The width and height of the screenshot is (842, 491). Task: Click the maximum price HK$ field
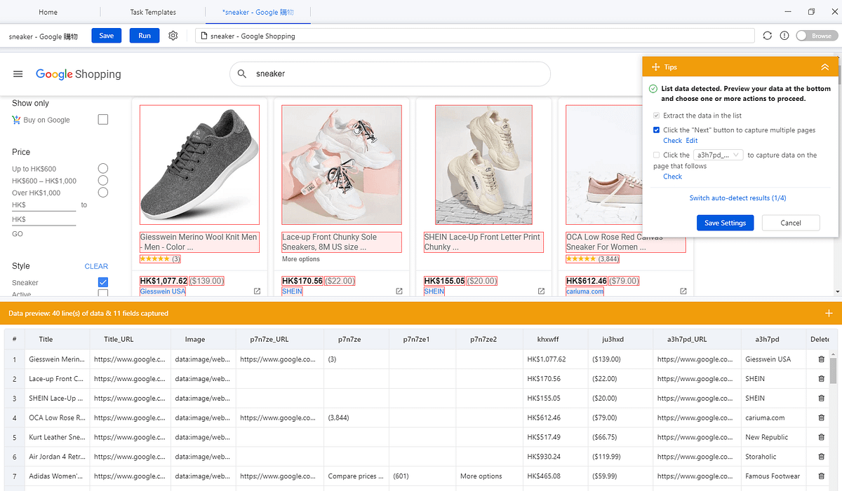[x=44, y=220]
